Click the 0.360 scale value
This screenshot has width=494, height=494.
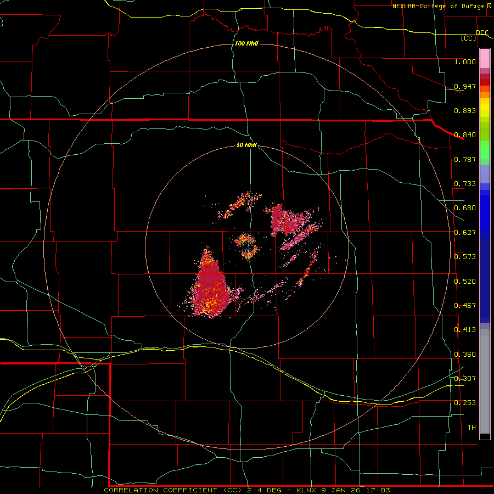click(x=465, y=355)
